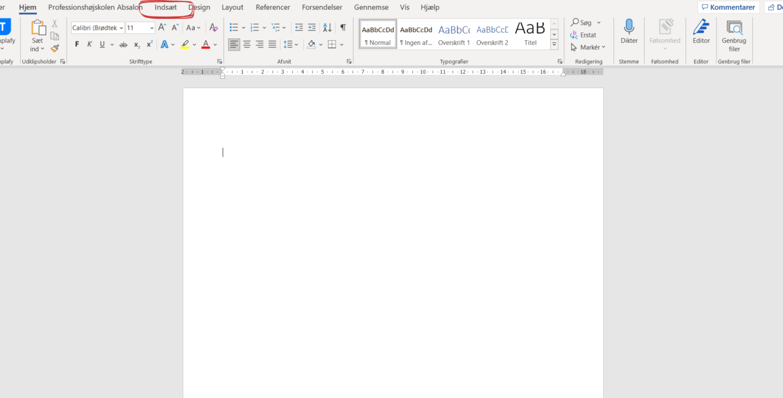The width and height of the screenshot is (783, 398).
Task: Click the Kommentarer button
Action: tap(728, 8)
